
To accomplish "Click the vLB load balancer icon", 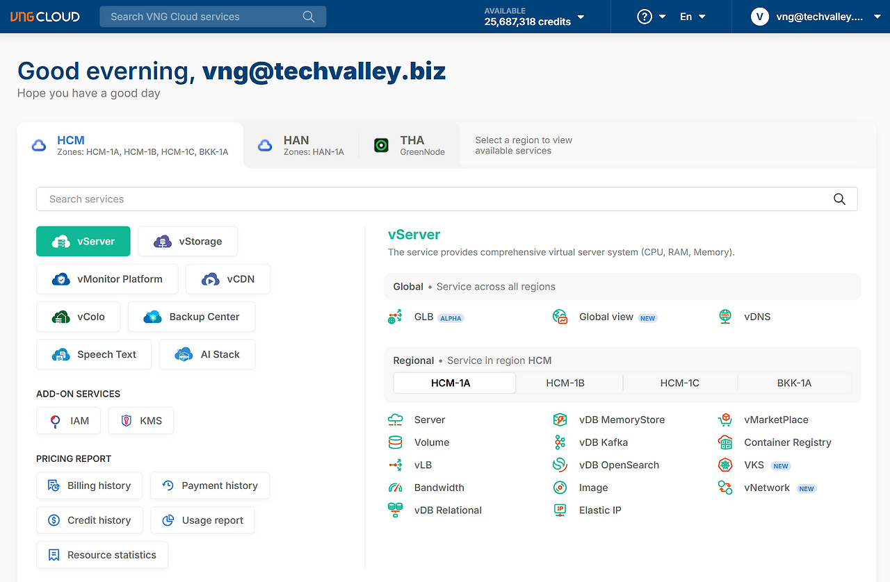I will pos(395,465).
